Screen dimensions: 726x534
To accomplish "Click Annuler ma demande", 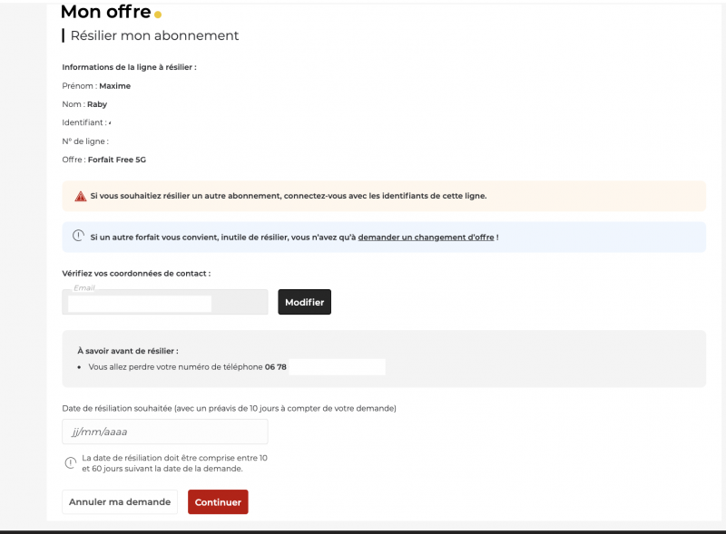I will coord(120,502).
